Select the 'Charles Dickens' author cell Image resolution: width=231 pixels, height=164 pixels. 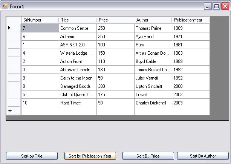tap(153, 103)
